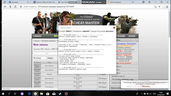Screen dimensions: 171x96
Task: Open the Отзывы о группе link
Action: coord(124,47)
